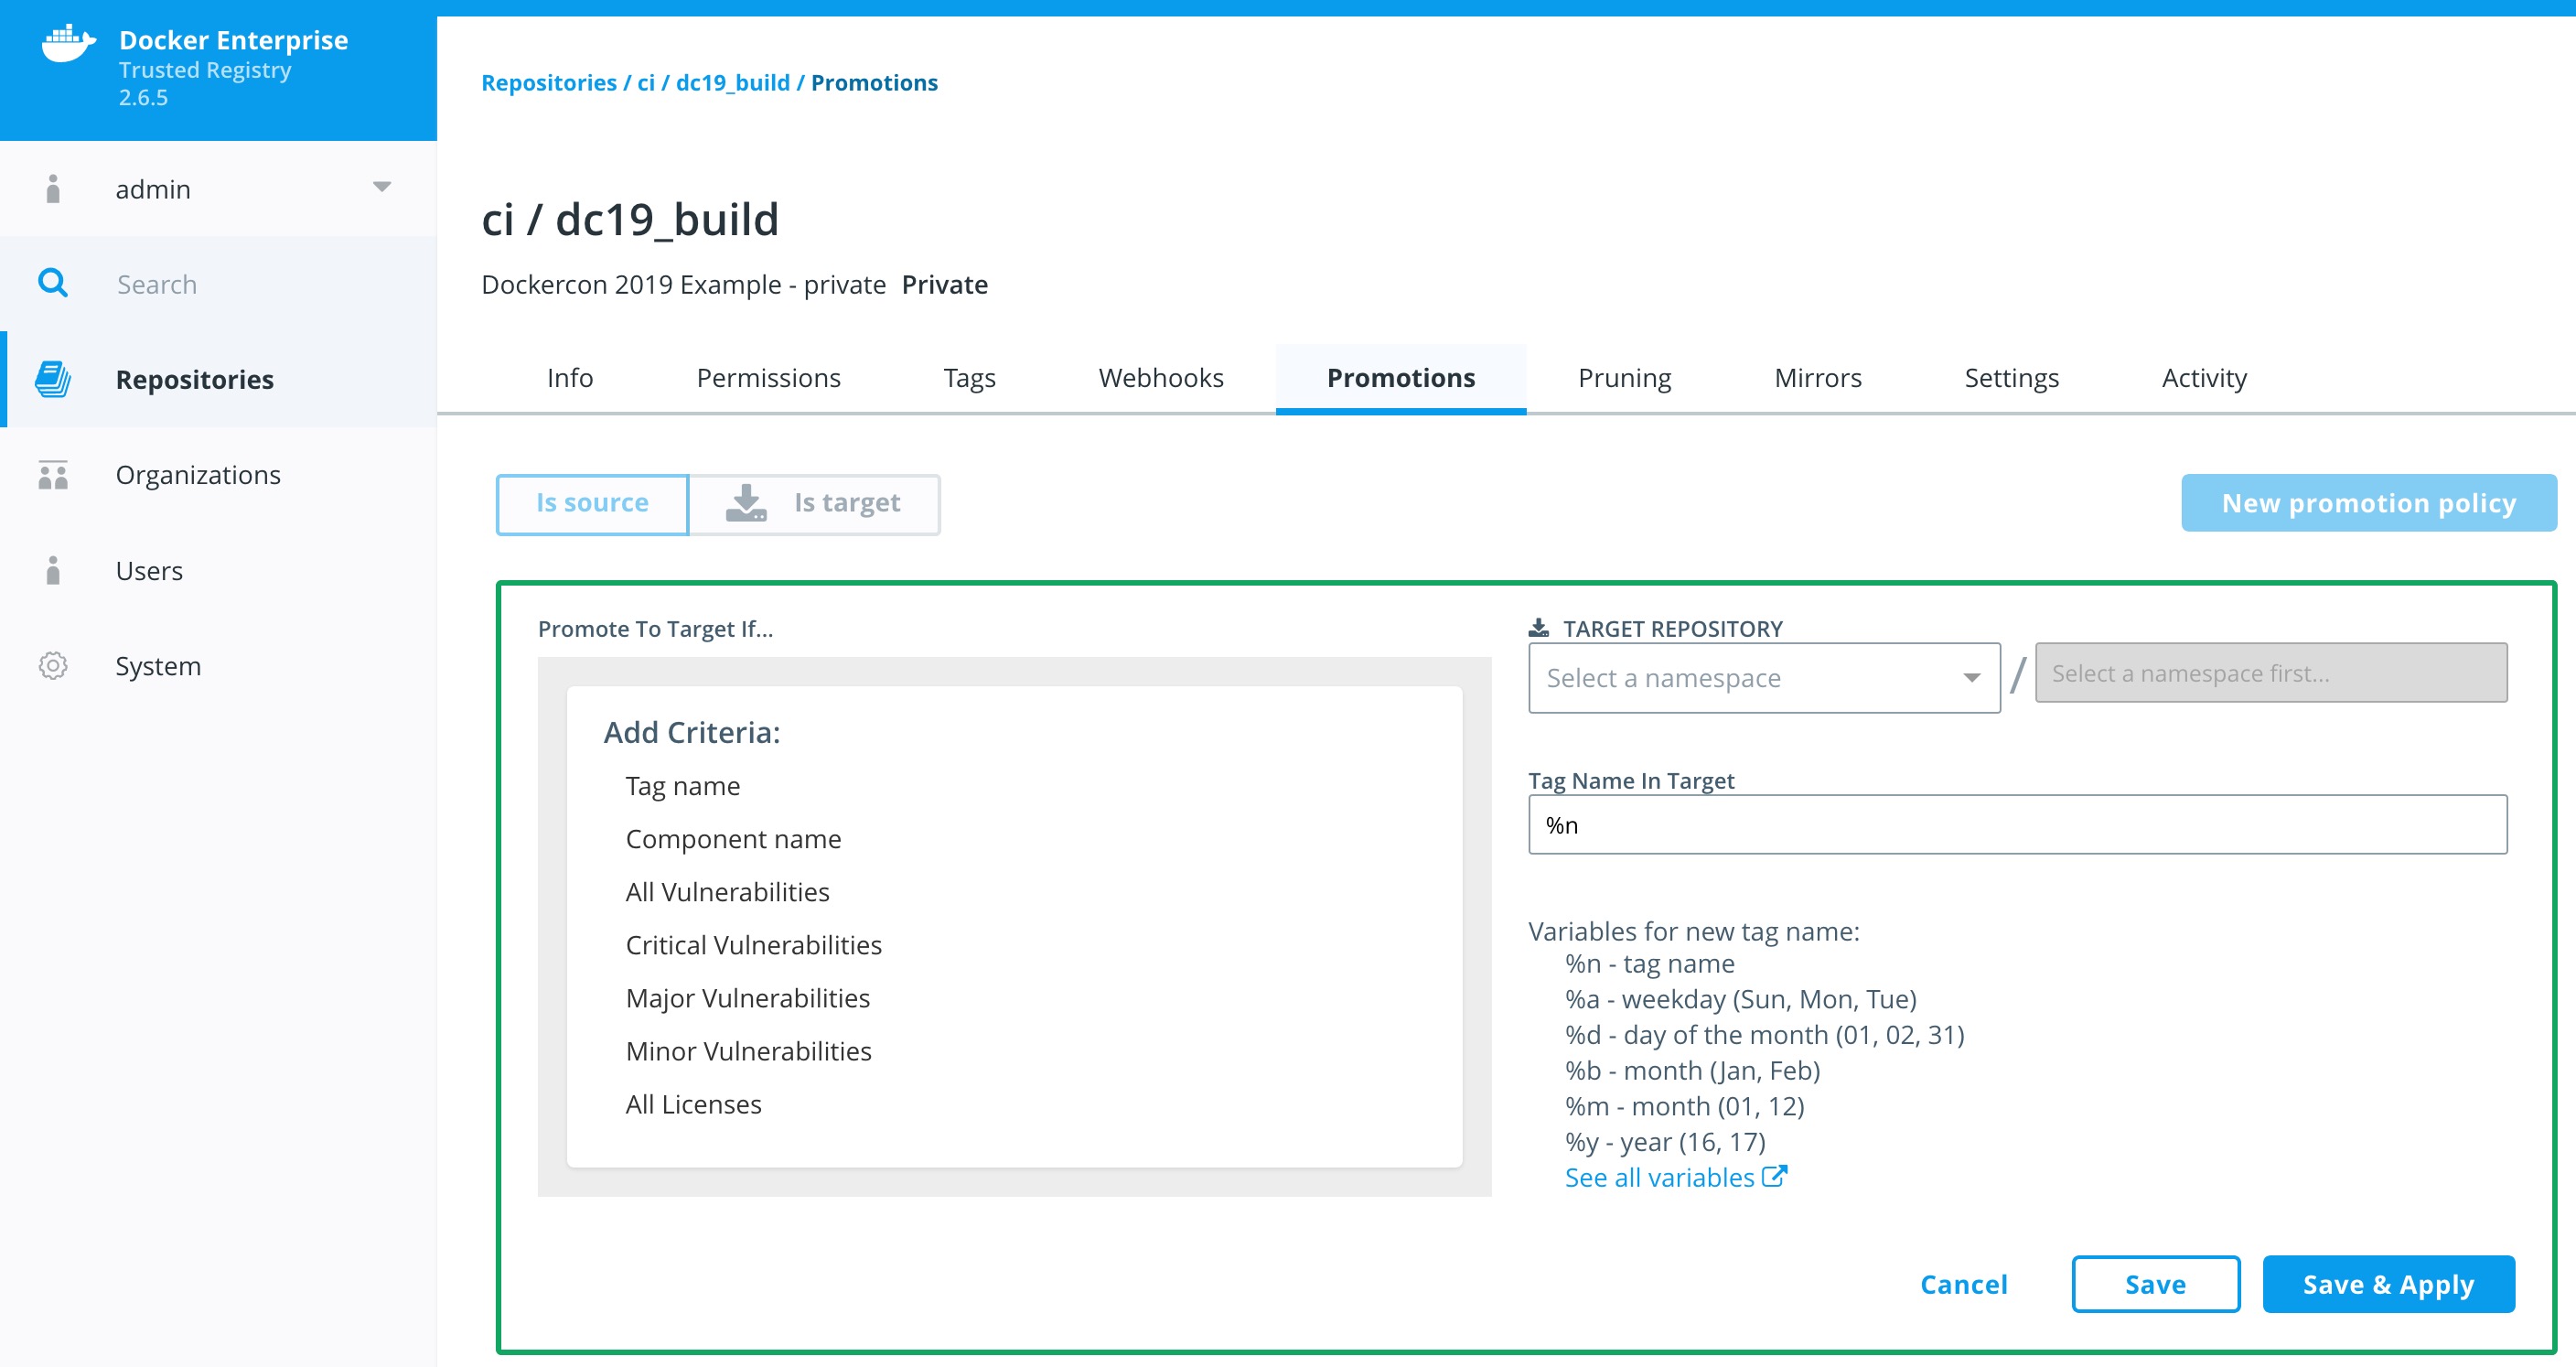
Task: Click the Cancel link
Action: click(x=1963, y=1284)
